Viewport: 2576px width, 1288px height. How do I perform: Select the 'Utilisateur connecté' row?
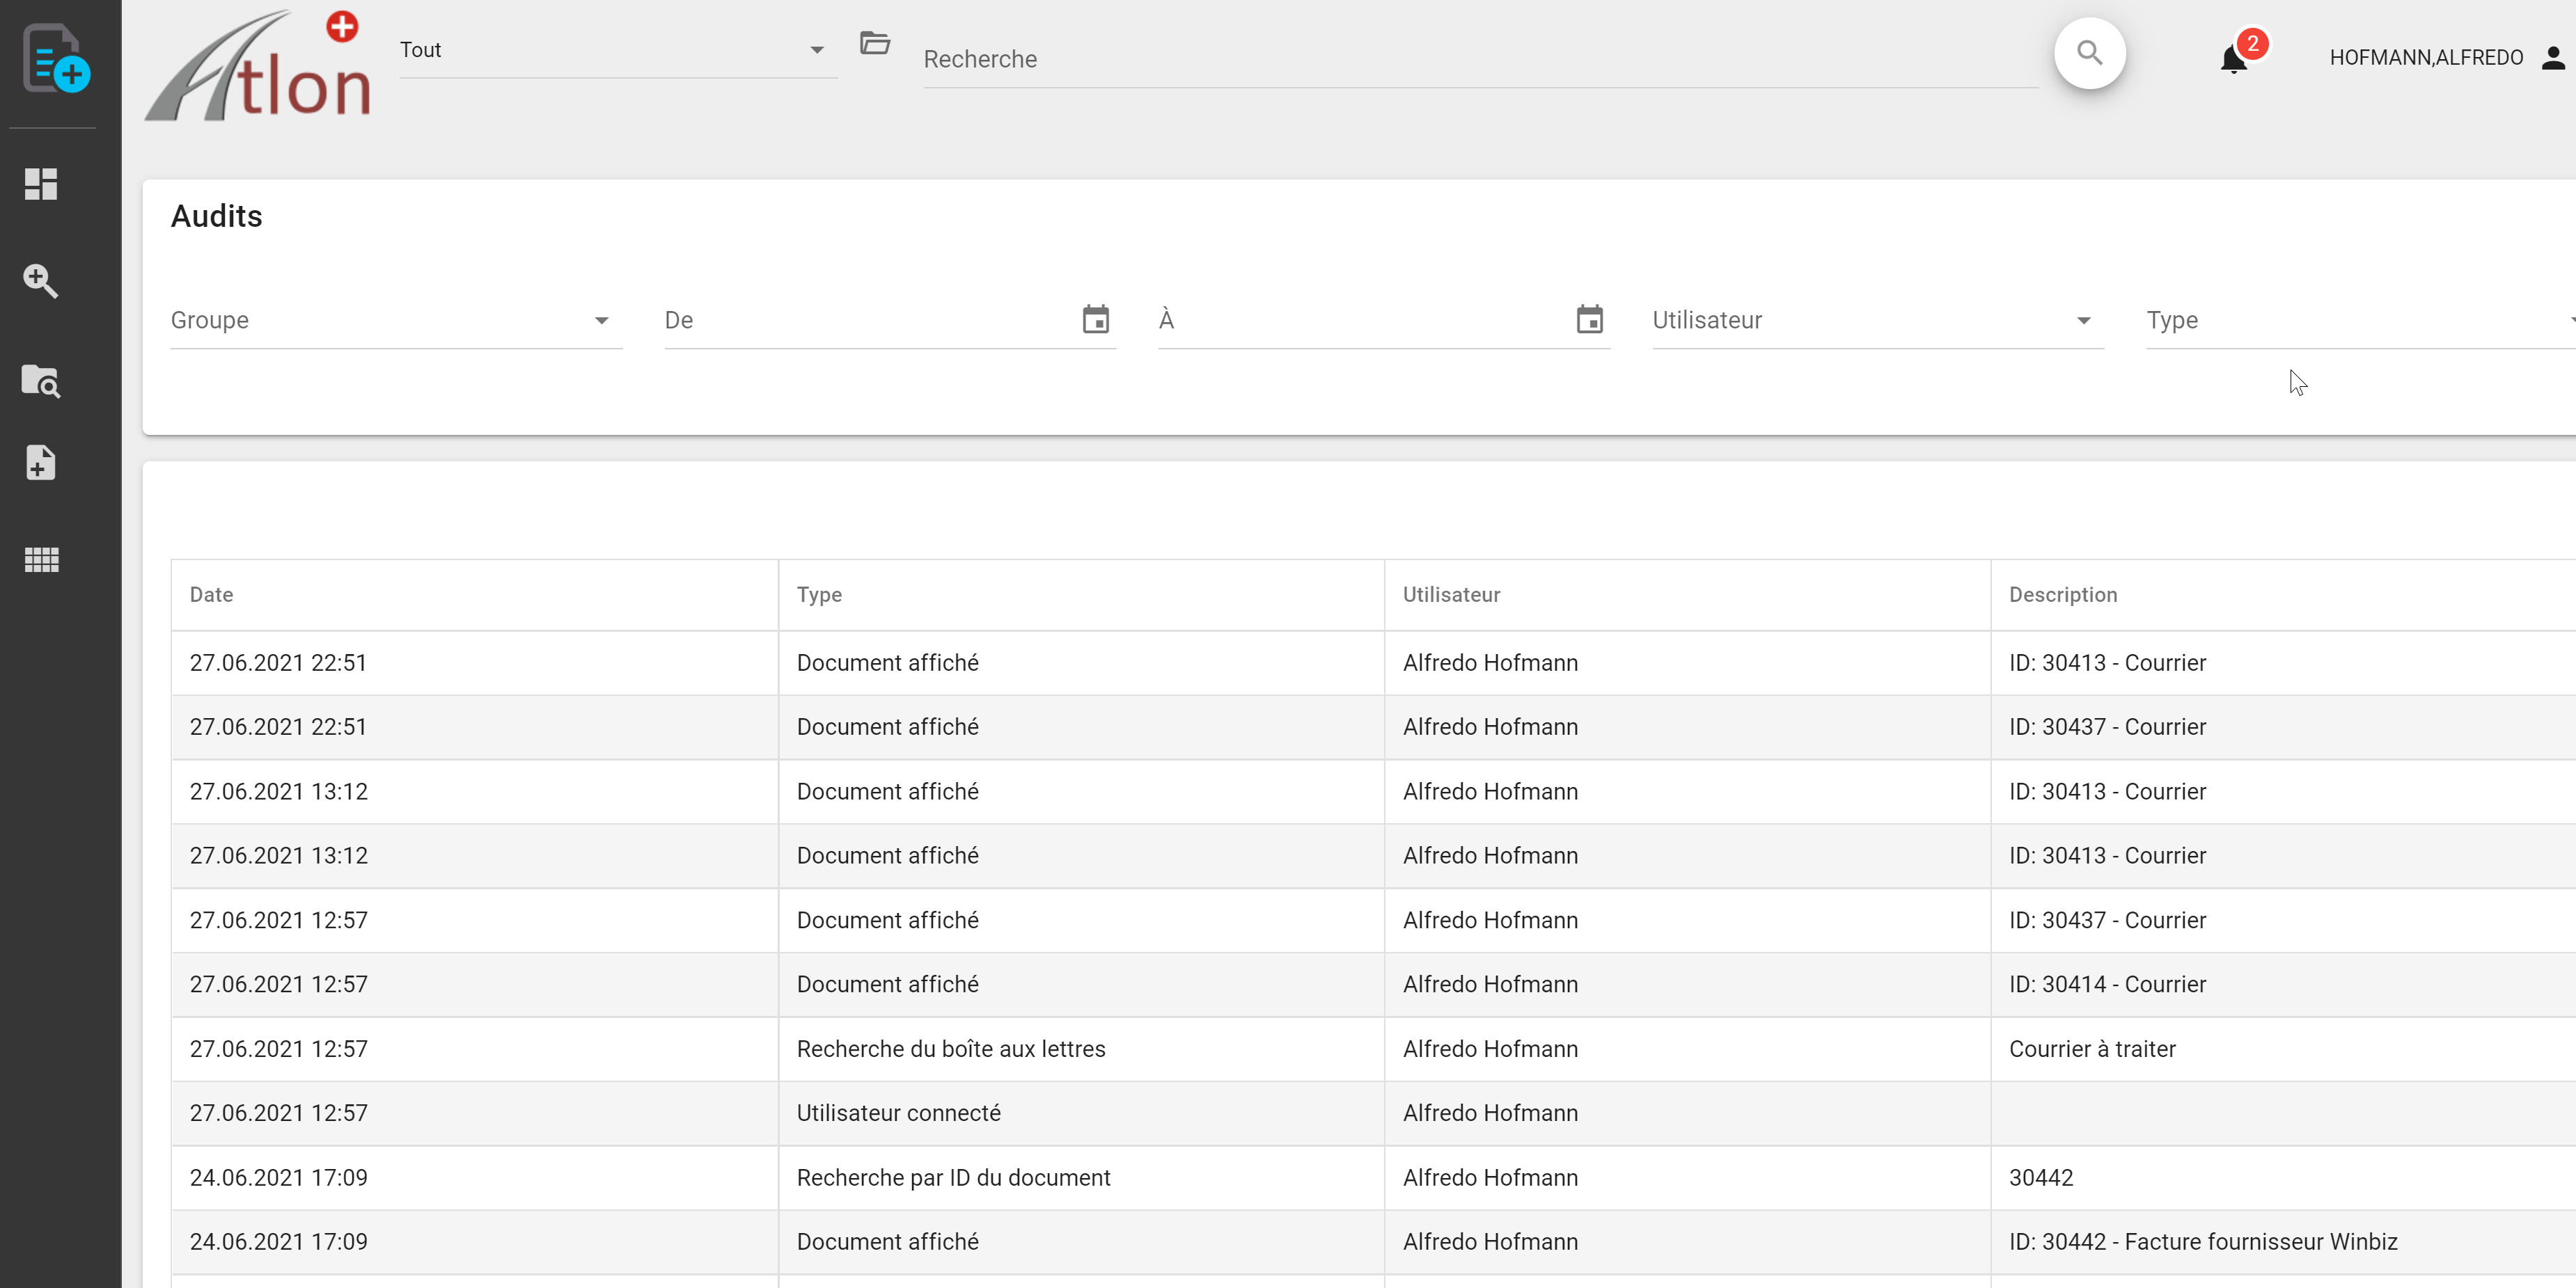click(x=1373, y=1113)
